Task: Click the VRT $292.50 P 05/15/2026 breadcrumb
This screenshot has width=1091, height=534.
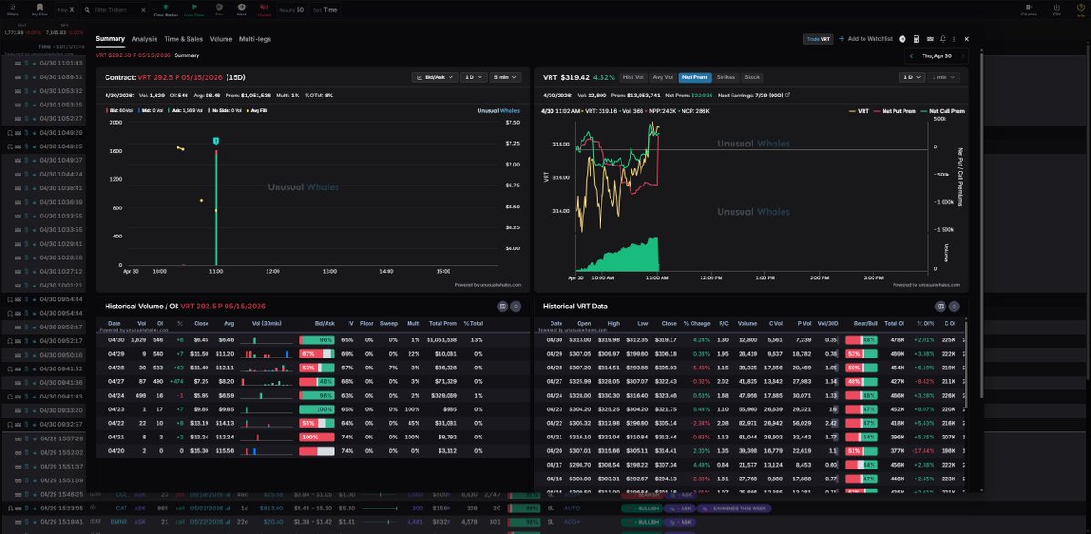Action: [133, 55]
